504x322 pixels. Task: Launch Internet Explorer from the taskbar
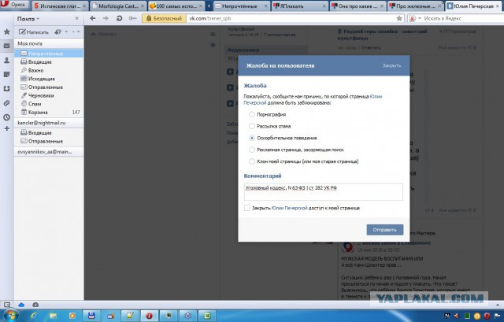[34, 316]
